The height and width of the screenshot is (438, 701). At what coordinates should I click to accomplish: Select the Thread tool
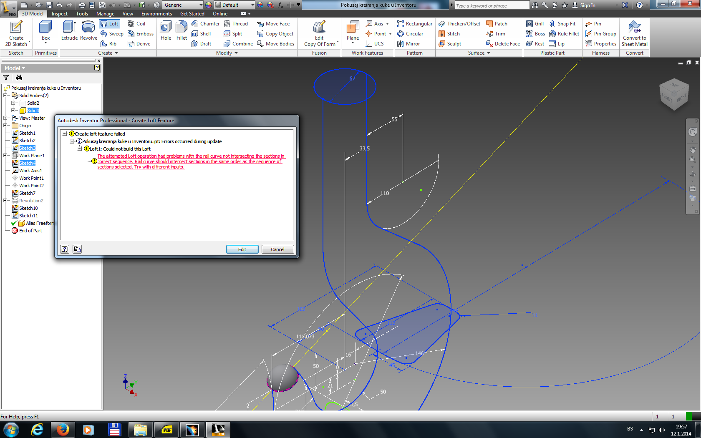[236, 24]
